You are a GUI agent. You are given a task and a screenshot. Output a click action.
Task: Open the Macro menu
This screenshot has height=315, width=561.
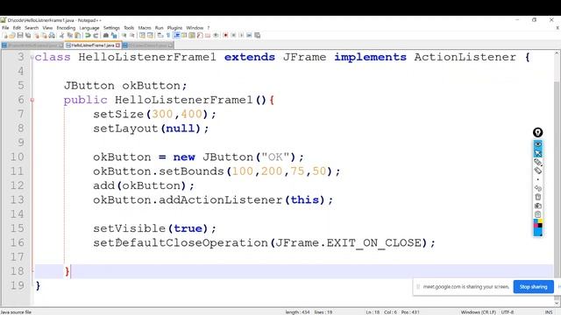(145, 28)
